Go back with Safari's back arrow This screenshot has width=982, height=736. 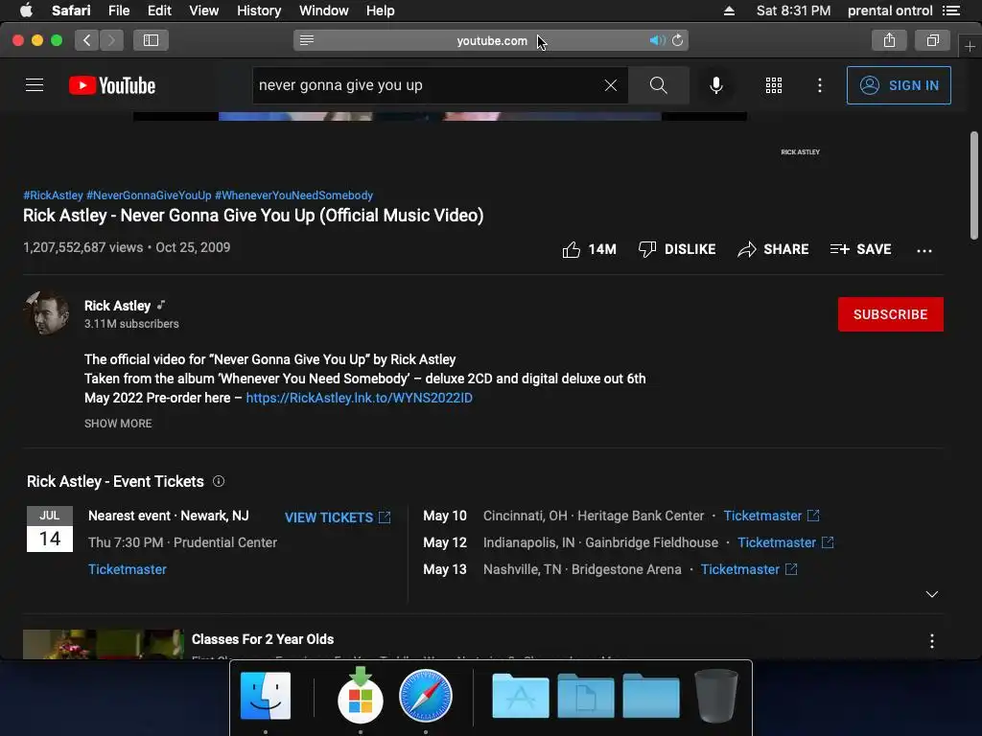click(x=87, y=40)
